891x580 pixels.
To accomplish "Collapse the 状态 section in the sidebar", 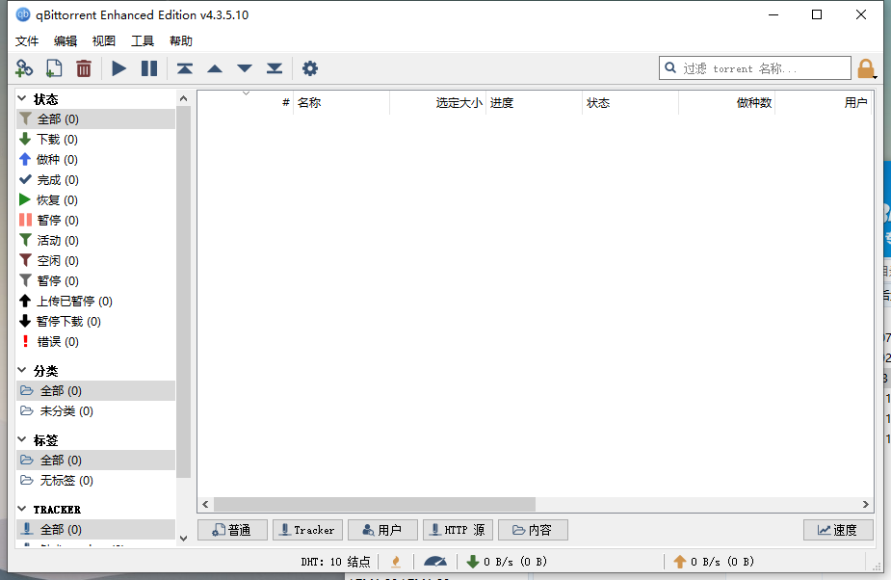I will [x=21, y=96].
